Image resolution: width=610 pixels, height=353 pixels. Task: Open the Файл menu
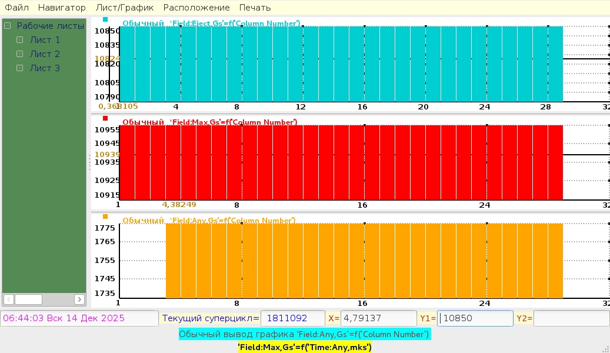click(x=16, y=8)
